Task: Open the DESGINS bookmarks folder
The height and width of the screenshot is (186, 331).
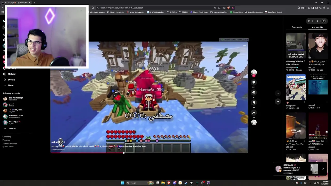Action: click(184, 12)
